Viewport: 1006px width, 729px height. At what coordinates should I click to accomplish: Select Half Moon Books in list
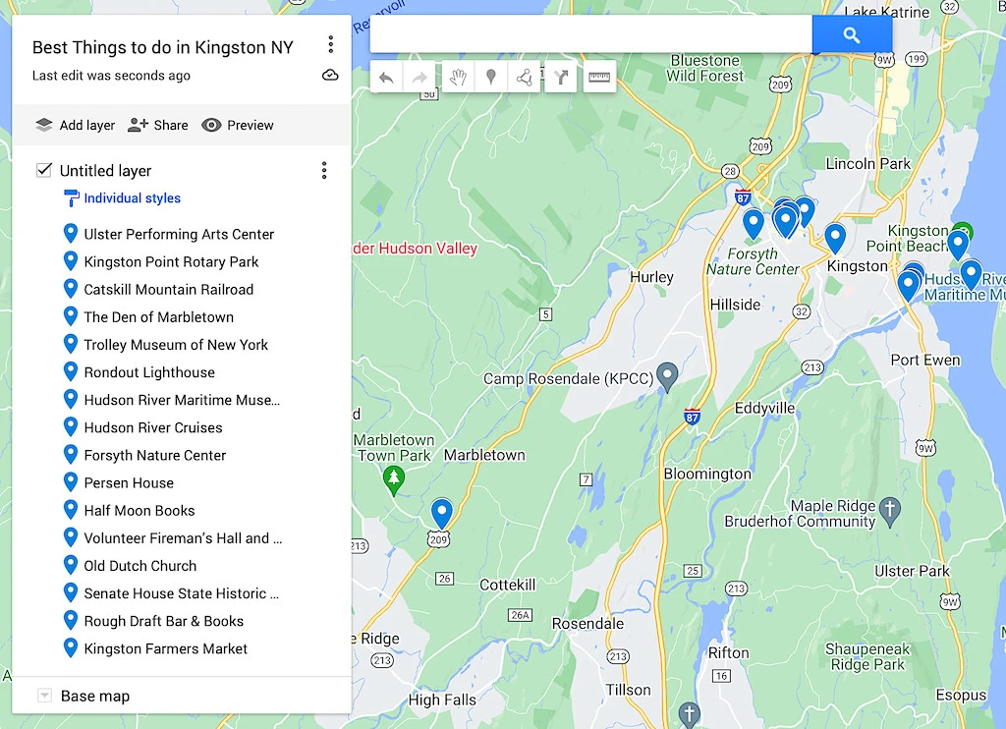[x=140, y=510]
